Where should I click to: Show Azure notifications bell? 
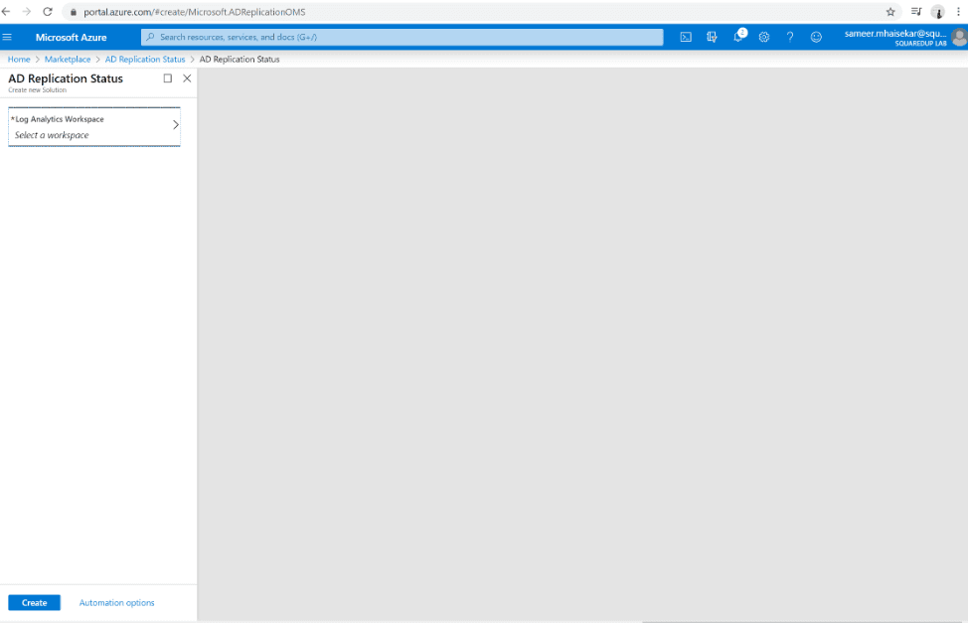(x=738, y=37)
